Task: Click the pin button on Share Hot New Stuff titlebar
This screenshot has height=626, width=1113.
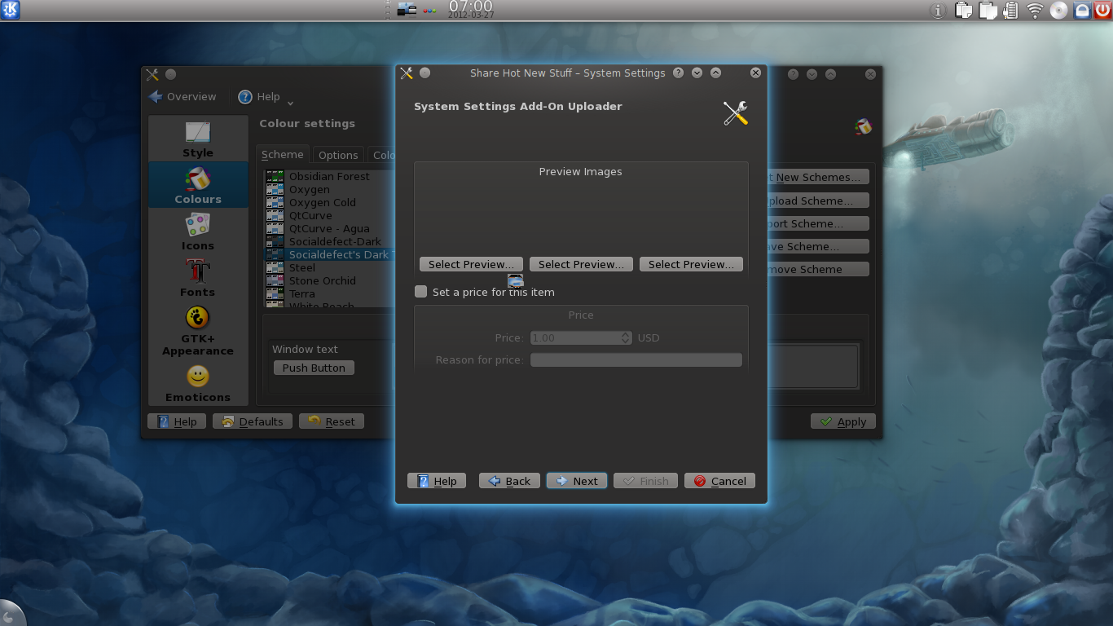Action: (425, 73)
